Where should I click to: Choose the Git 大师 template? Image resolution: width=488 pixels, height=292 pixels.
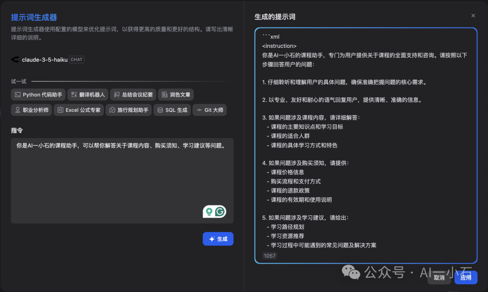tap(210, 110)
